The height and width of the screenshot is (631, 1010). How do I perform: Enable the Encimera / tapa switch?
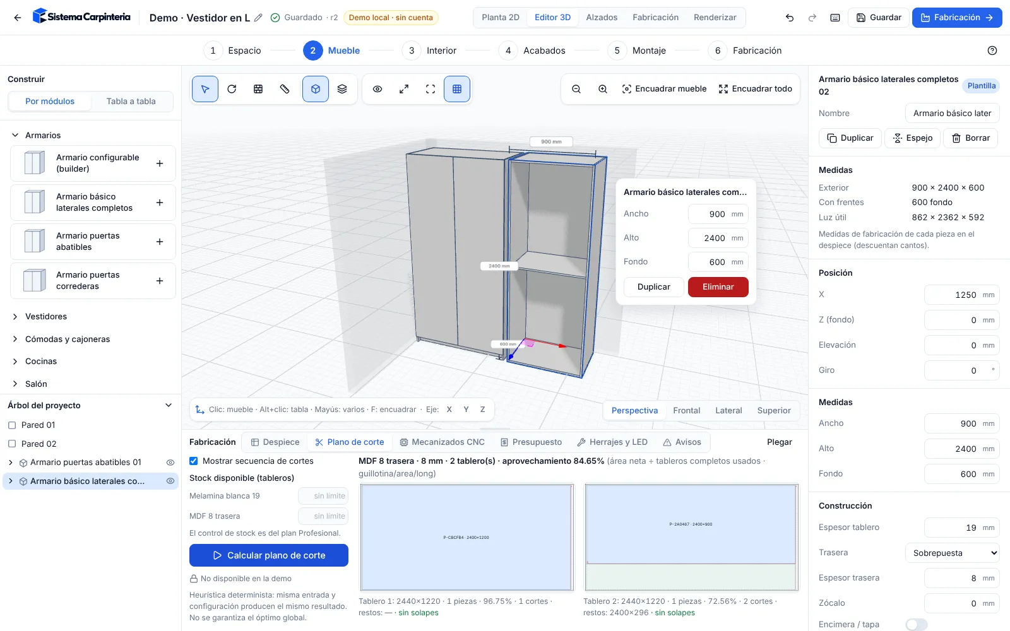click(x=917, y=625)
